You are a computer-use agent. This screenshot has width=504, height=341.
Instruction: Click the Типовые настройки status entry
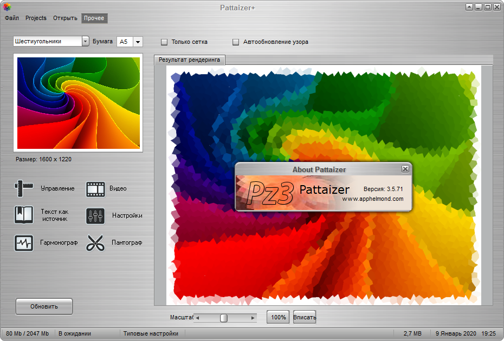pos(151,333)
